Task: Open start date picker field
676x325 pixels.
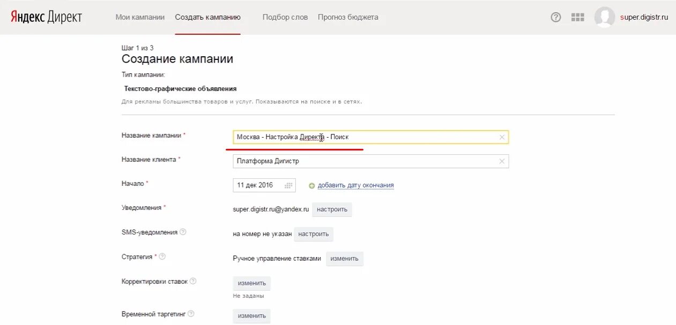Action: [257, 185]
